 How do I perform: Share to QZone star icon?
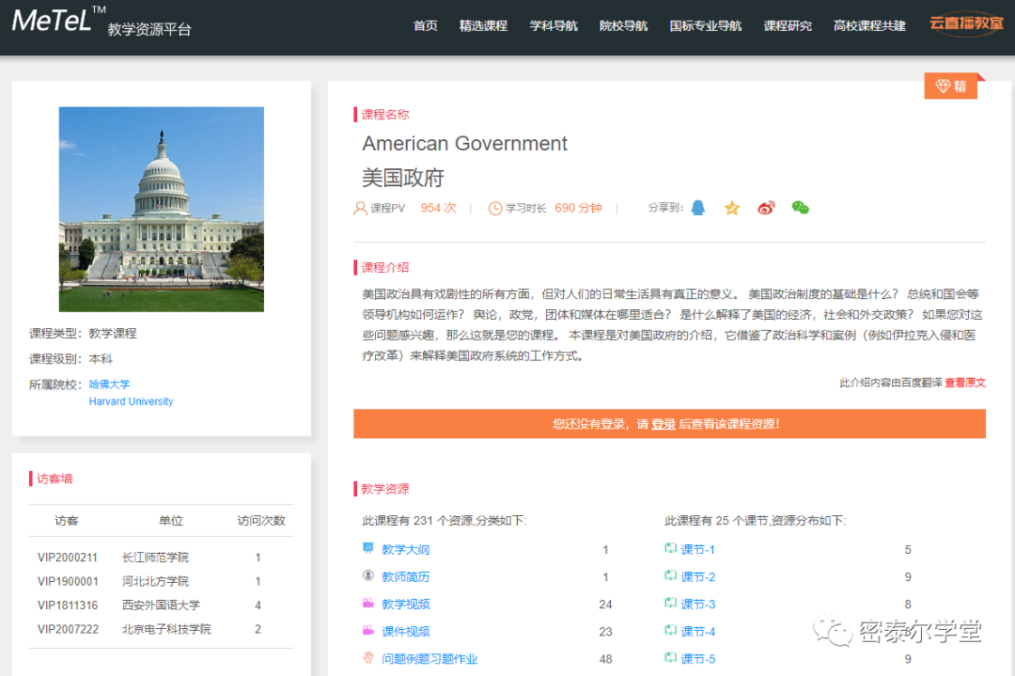click(732, 208)
